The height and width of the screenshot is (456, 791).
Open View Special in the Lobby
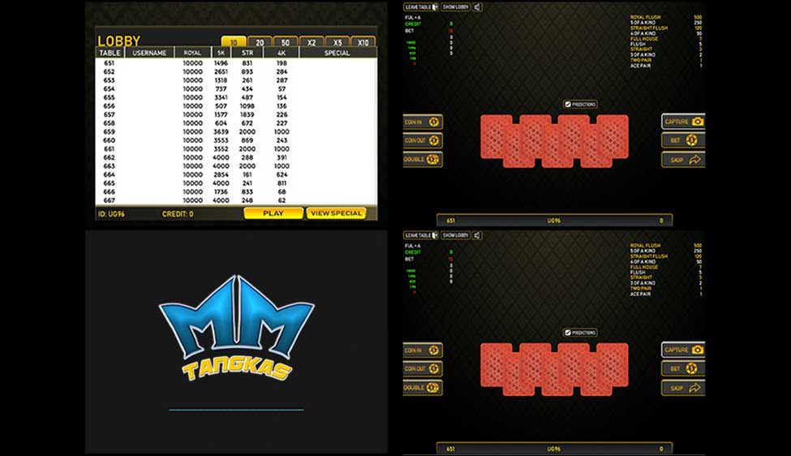coord(336,213)
